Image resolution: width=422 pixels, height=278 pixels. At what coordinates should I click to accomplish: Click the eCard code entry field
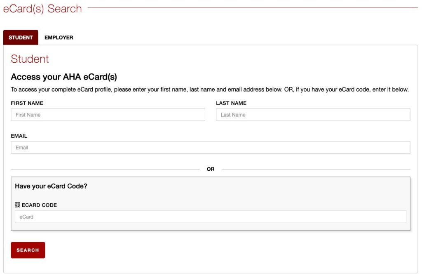tap(210, 217)
